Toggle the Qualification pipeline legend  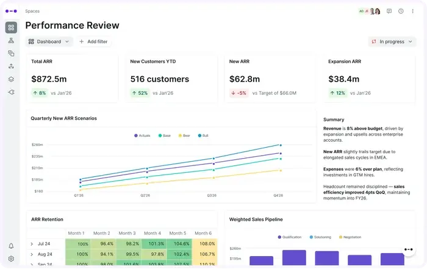(290, 237)
